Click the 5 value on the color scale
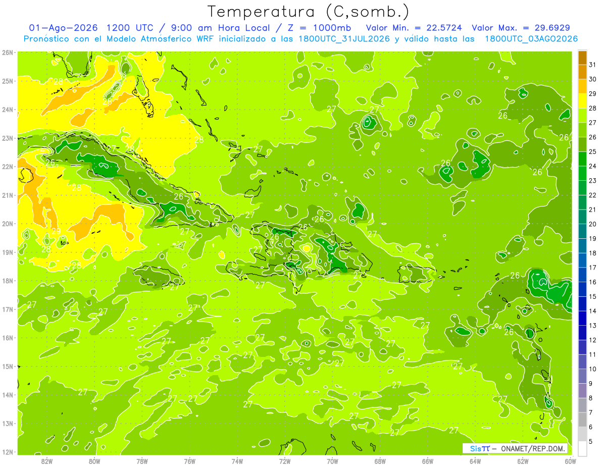 click(591, 441)
